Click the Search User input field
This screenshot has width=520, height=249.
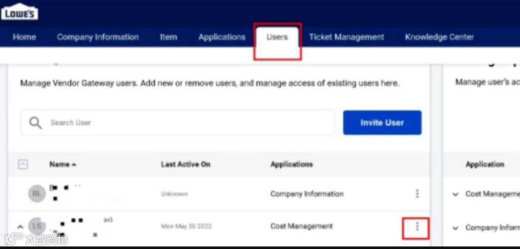tap(177, 123)
